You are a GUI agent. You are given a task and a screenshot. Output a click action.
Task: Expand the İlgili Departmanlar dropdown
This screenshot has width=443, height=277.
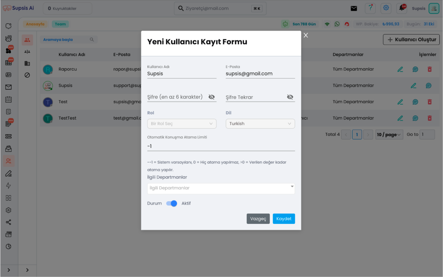(x=221, y=188)
